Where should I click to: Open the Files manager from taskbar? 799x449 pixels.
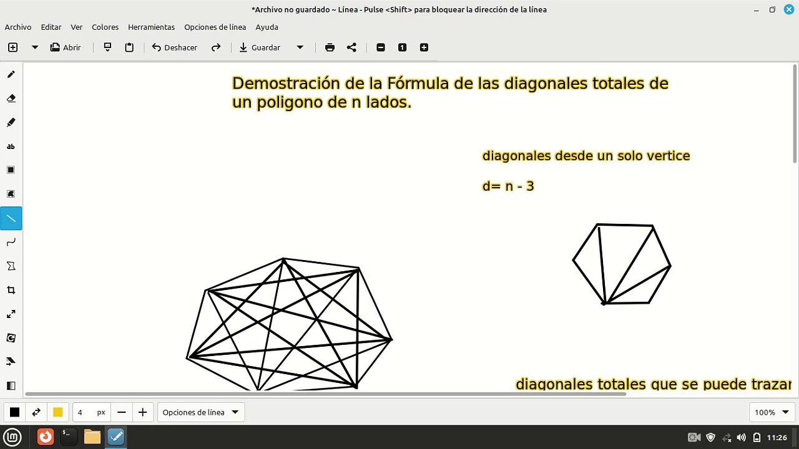click(92, 437)
